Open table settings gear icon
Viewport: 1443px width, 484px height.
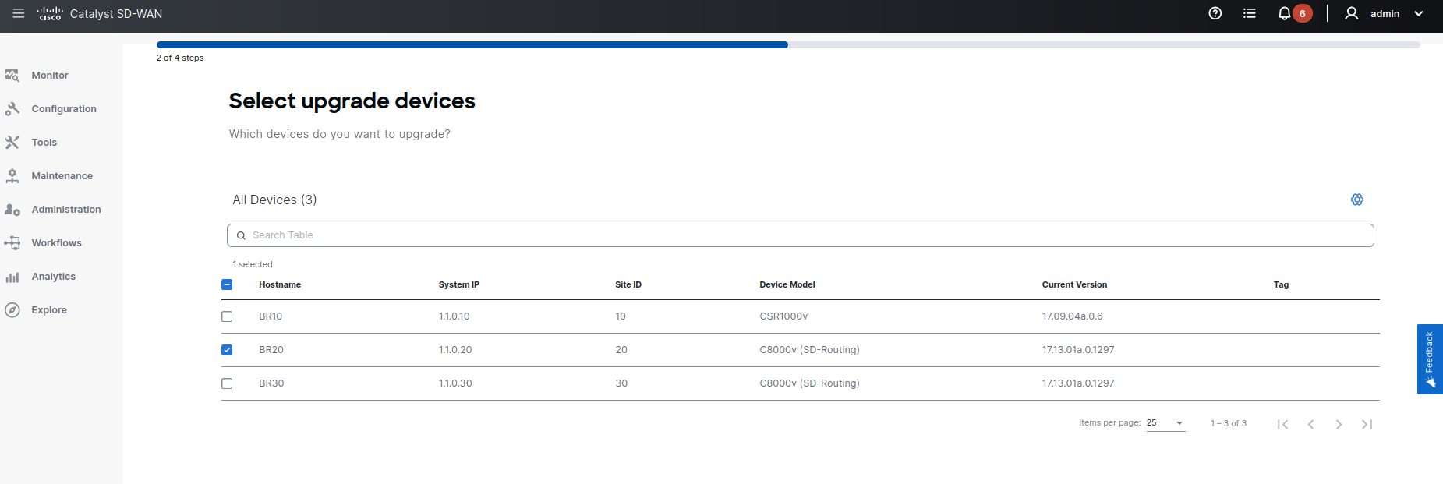point(1356,200)
